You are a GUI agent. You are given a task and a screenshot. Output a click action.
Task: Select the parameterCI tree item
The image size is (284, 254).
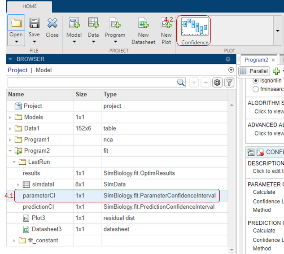38,196
